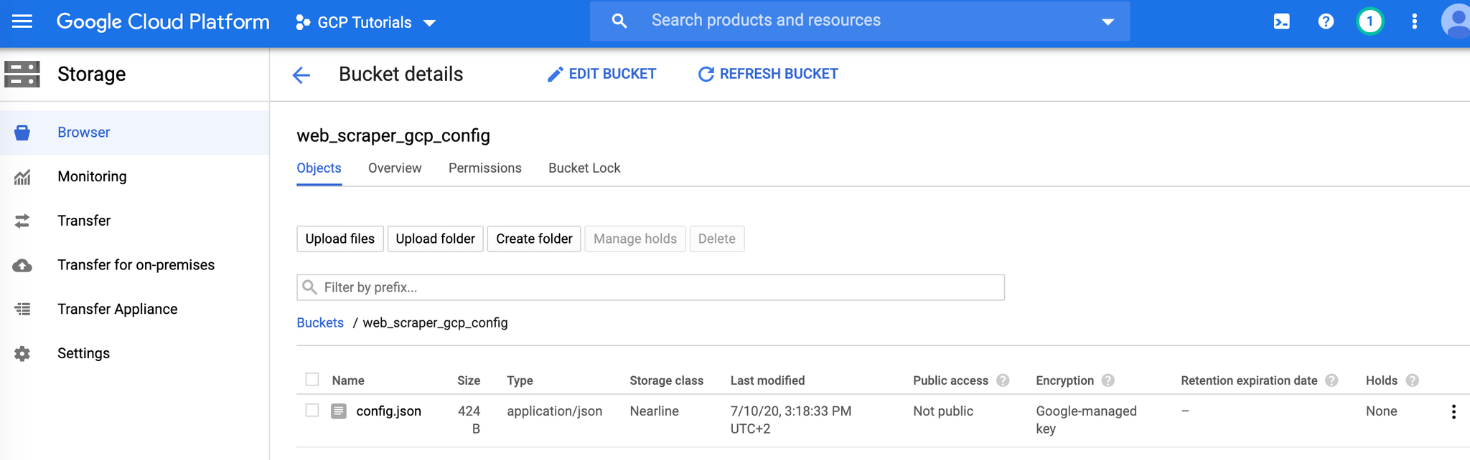Select Transfer in the sidebar

[134, 221]
